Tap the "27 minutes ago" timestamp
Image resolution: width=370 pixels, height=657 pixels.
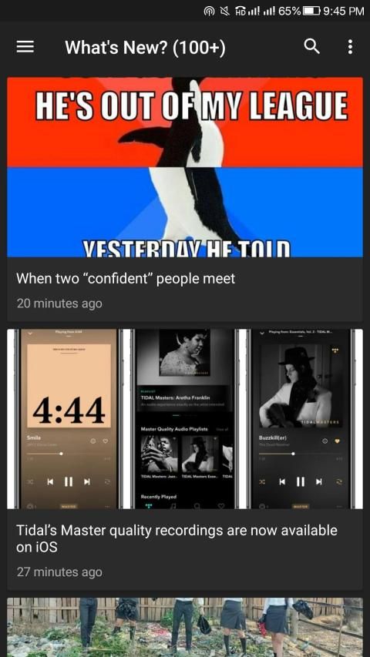pyautogui.click(x=59, y=572)
